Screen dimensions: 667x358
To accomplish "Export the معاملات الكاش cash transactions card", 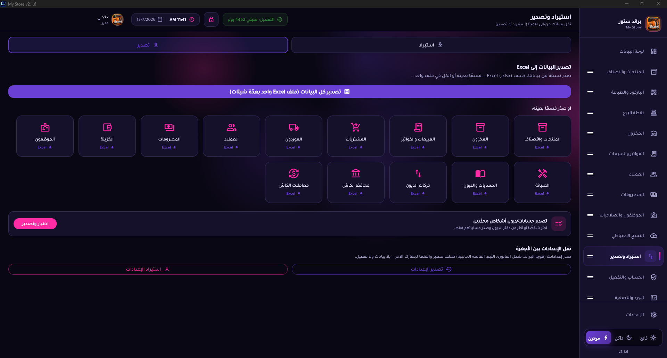I will (x=294, y=182).
